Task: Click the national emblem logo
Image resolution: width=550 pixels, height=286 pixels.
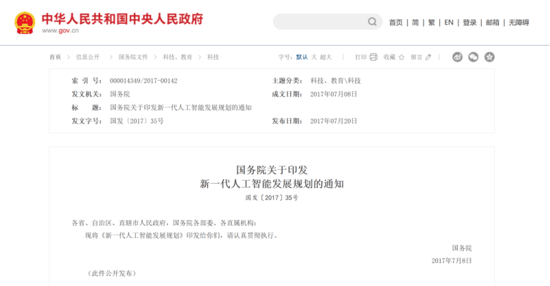Action: (x=25, y=22)
